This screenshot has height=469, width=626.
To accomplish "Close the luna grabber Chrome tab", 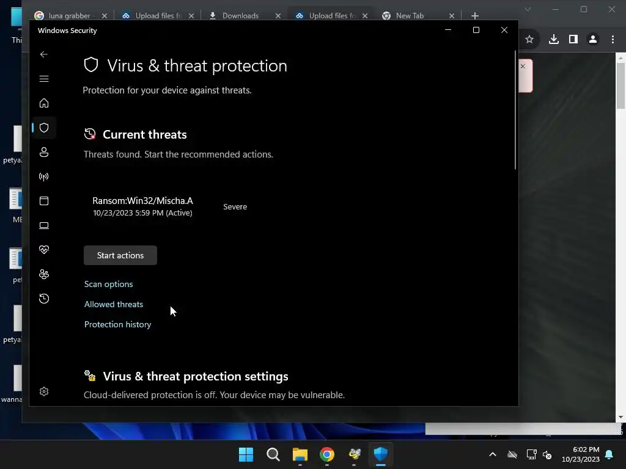I will point(104,15).
